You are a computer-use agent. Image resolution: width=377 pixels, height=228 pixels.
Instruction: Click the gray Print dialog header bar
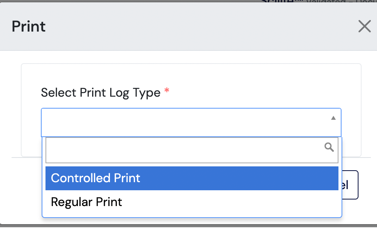(x=188, y=26)
